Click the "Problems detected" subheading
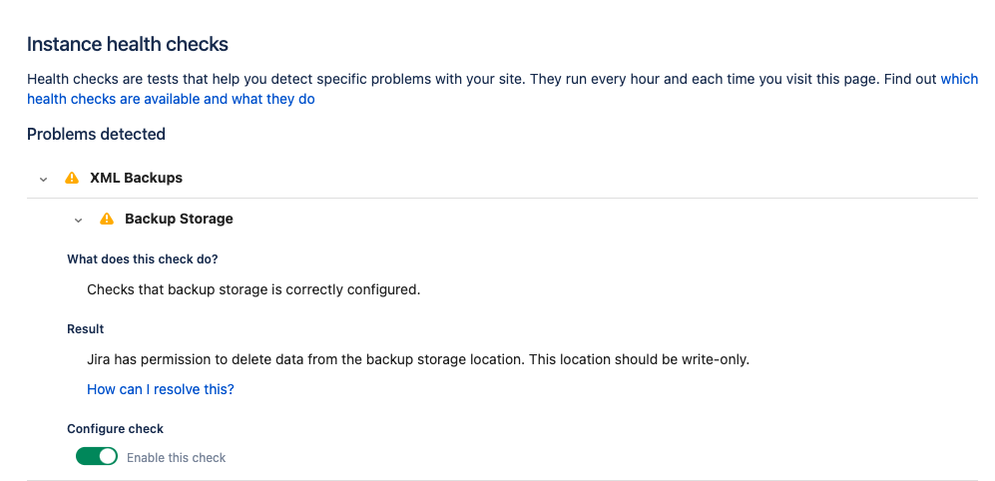This screenshot has height=481, width=995. pos(96,134)
